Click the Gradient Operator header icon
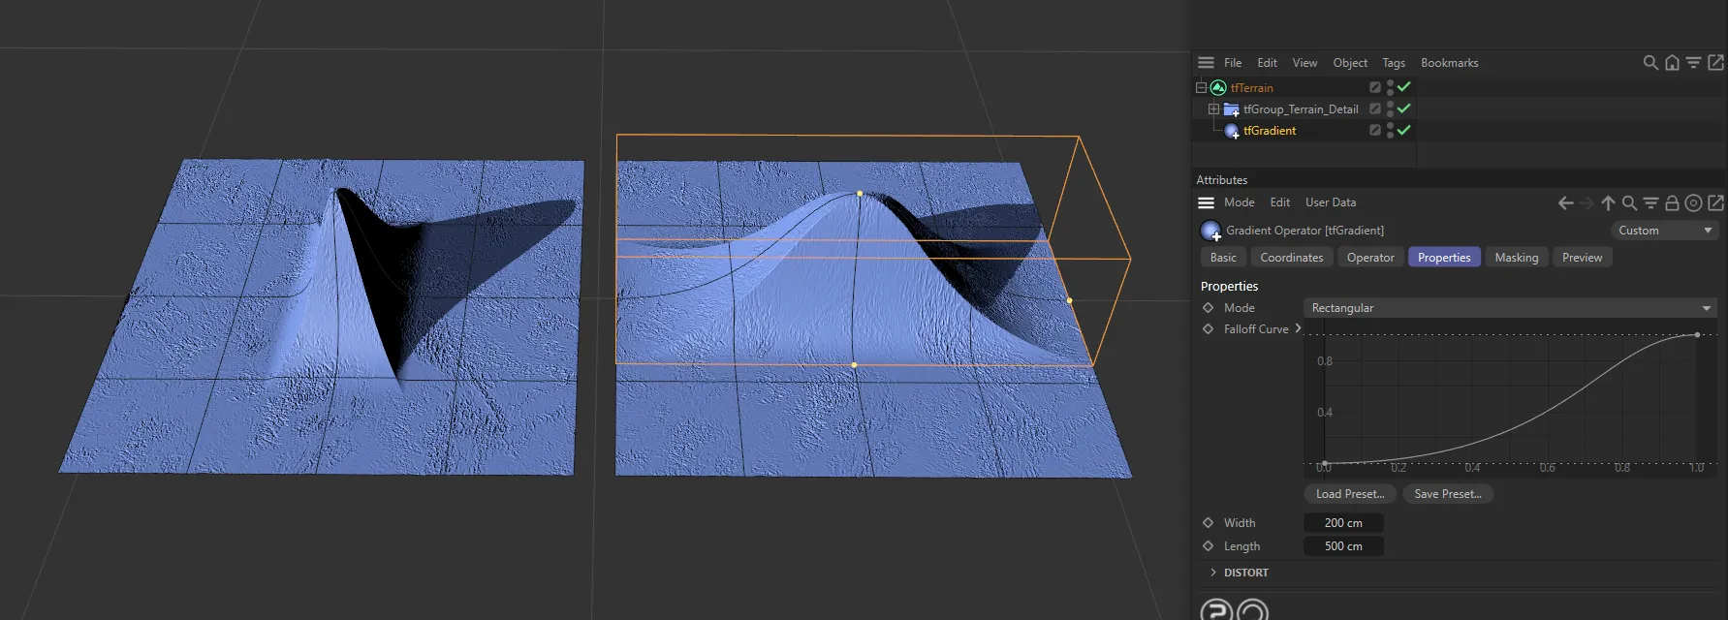 (x=1210, y=231)
